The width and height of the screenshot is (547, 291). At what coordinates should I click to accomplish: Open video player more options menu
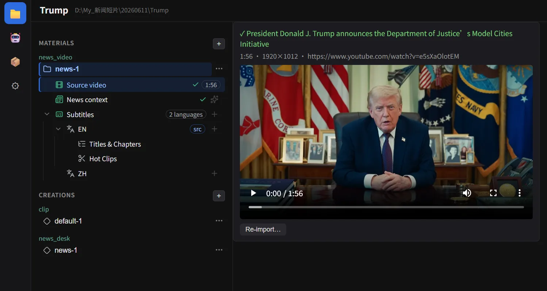(519, 193)
